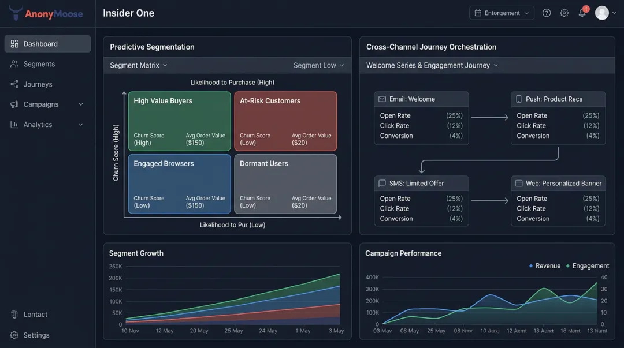This screenshot has height=348, width=624.
Task: Open Campaigns in sidebar
Action: tap(47, 104)
